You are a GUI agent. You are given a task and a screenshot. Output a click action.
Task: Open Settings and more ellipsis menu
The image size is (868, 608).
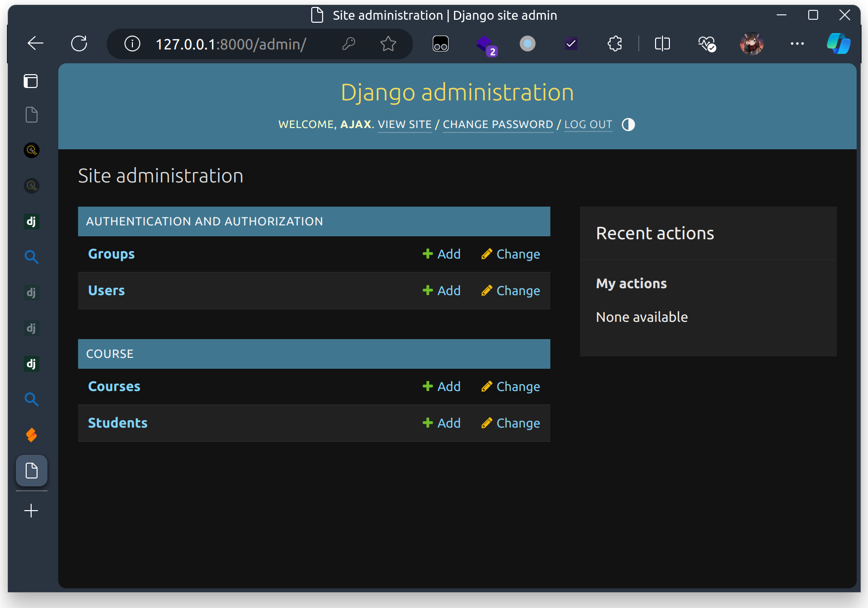pyautogui.click(x=797, y=43)
